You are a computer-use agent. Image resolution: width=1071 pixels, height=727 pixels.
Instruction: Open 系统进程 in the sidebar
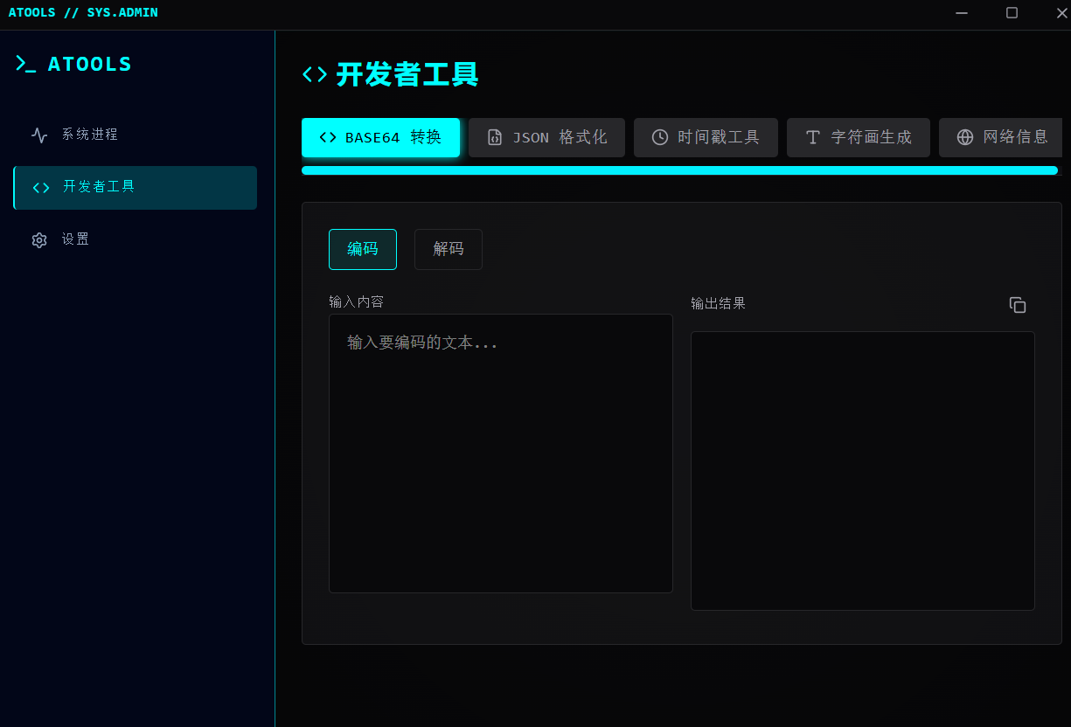coord(136,135)
